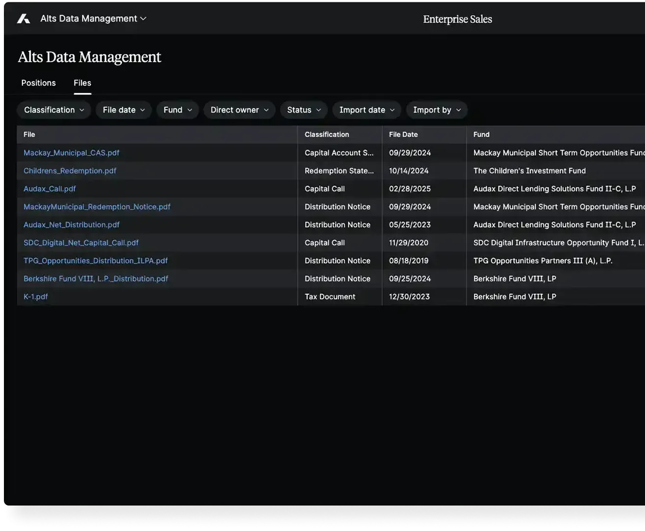Select SDC Digital Infrastructure Opportunity Fund cell
Image resolution: width=645 pixels, height=531 pixels.
(x=556, y=242)
